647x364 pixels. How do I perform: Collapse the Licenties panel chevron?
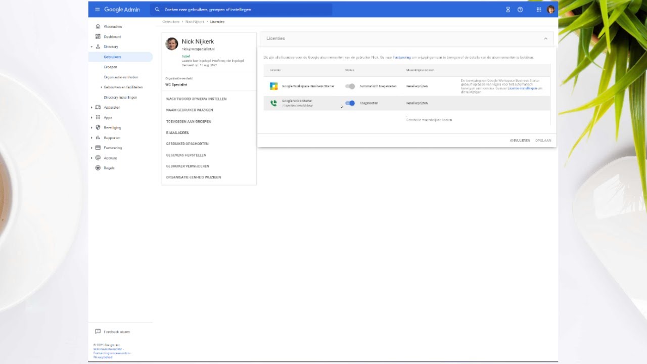point(546,38)
